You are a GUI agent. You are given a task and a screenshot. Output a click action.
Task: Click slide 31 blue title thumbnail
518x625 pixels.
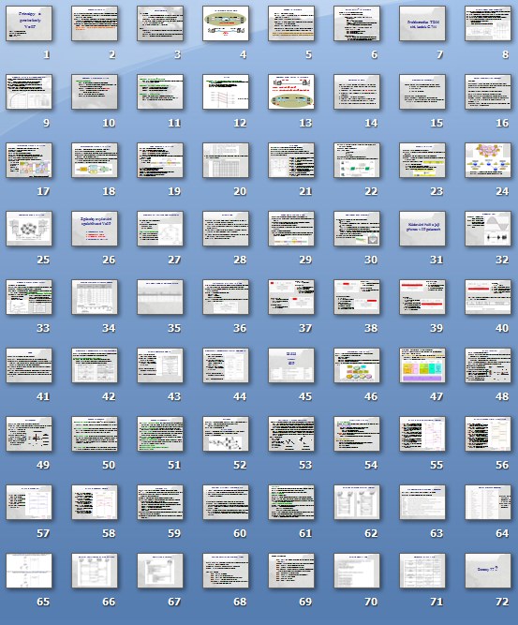point(422,229)
